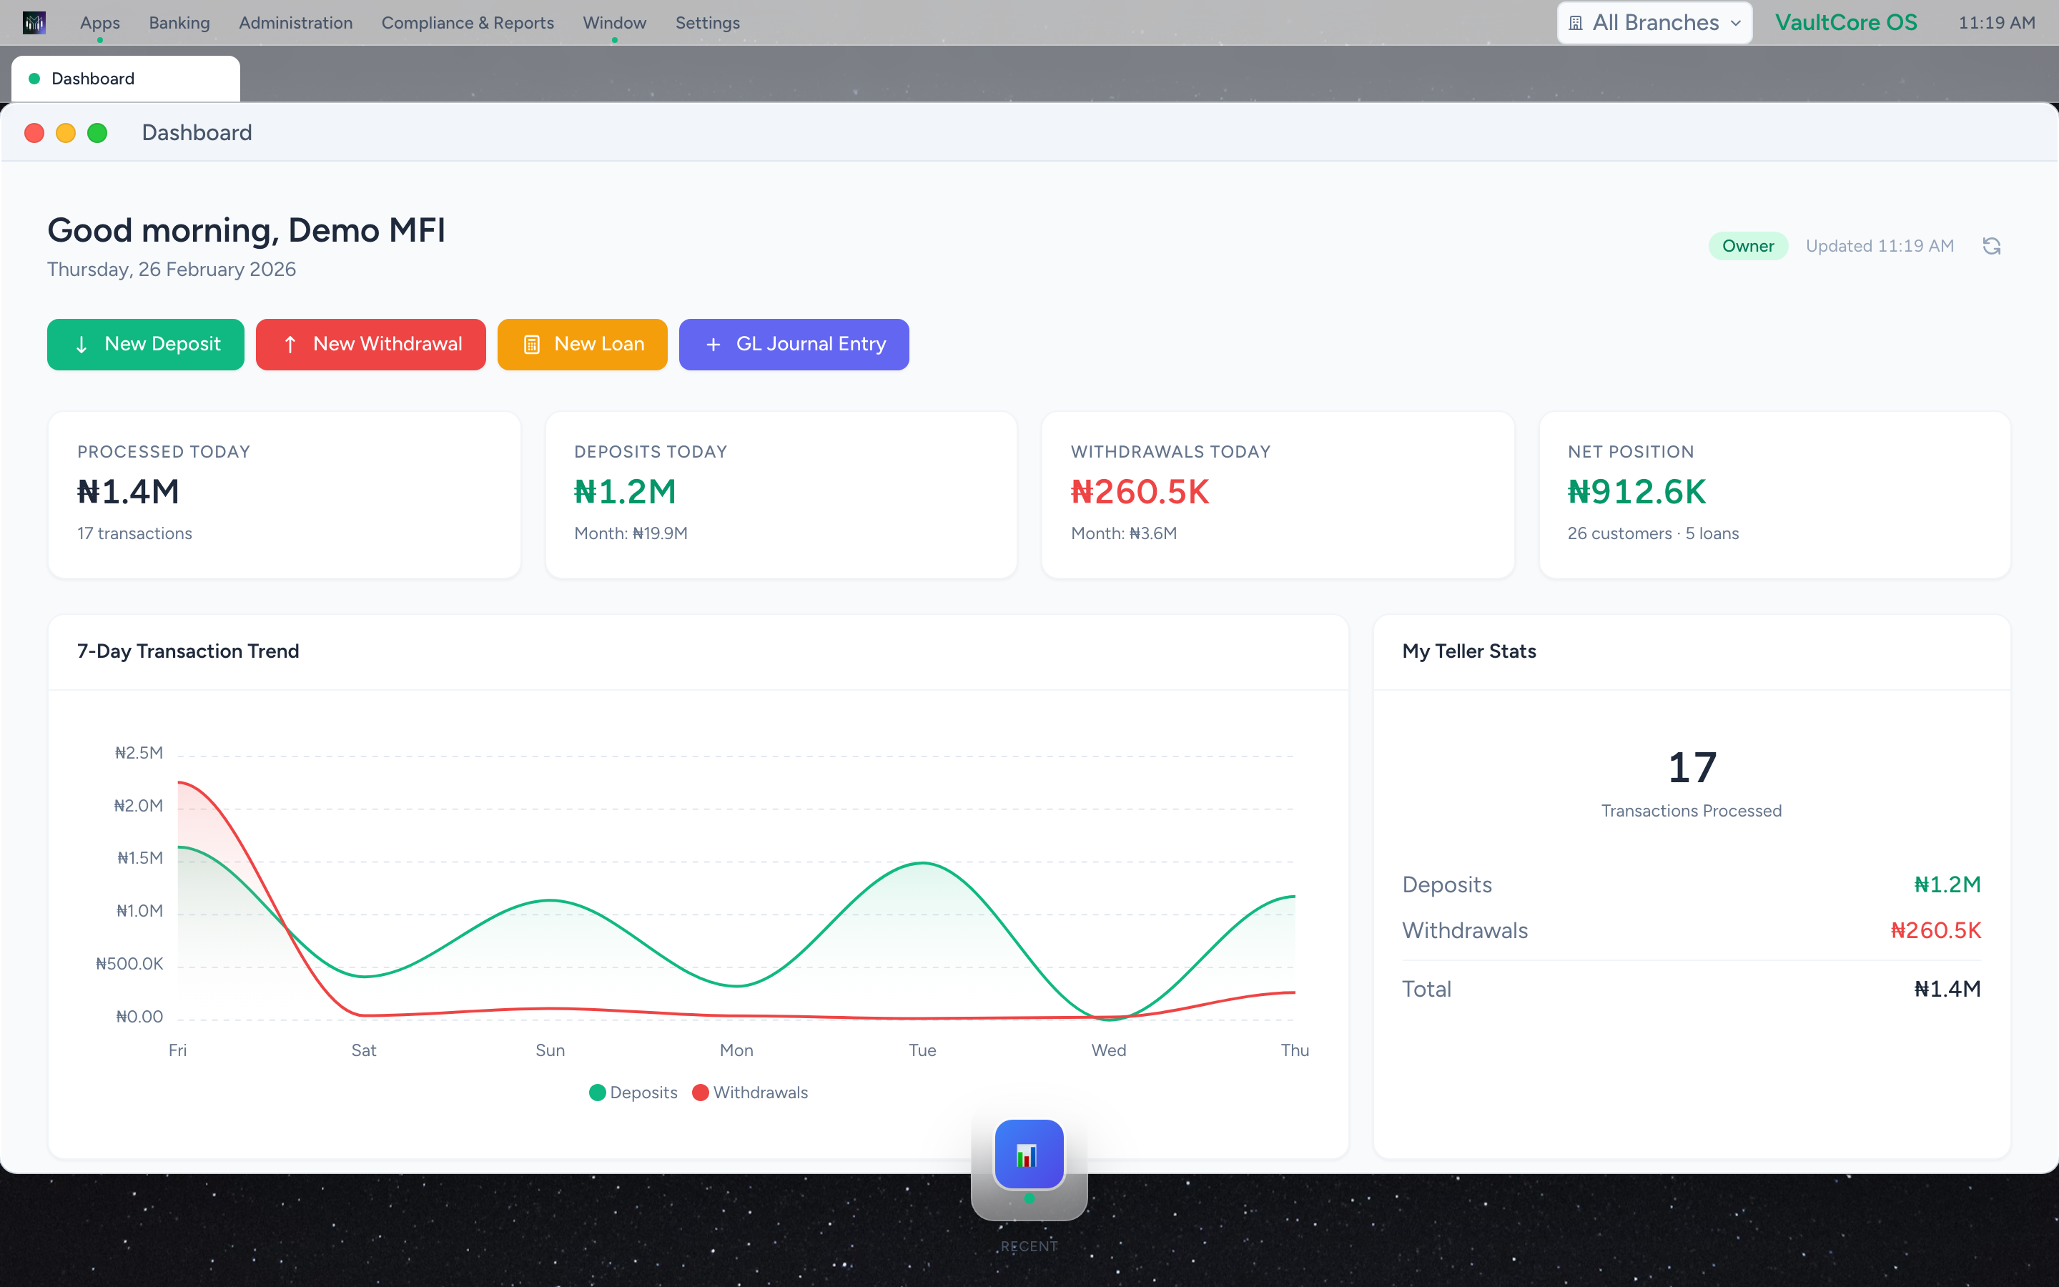
Task: Click the refresh icon next to Updated time
Action: pyautogui.click(x=1991, y=246)
